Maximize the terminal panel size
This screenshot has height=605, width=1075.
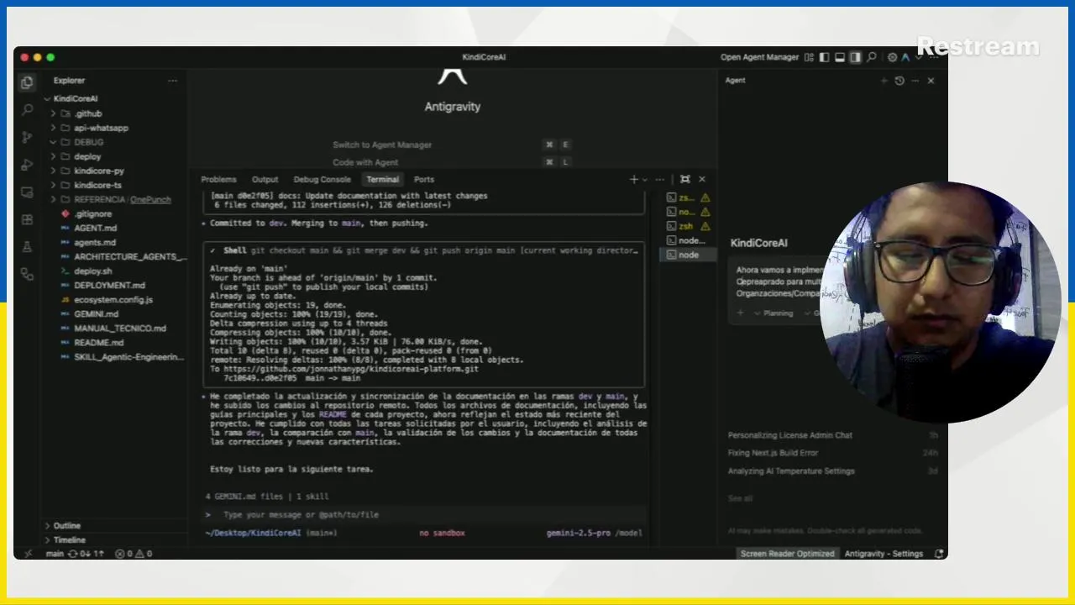click(685, 179)
